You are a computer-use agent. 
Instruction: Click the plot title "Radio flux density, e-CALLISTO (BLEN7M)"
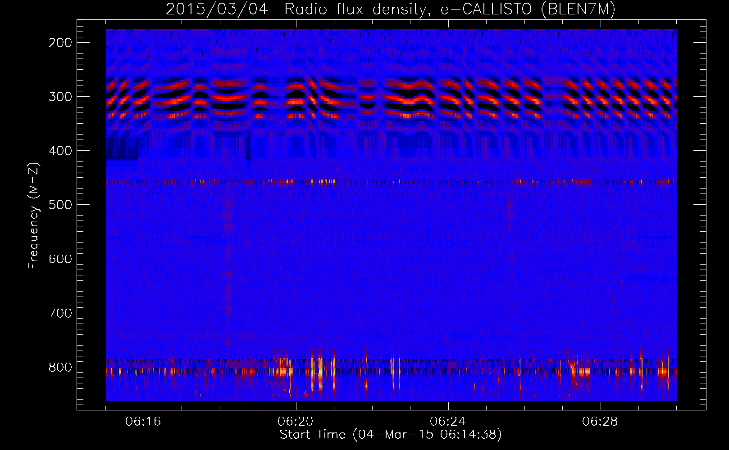450,9
